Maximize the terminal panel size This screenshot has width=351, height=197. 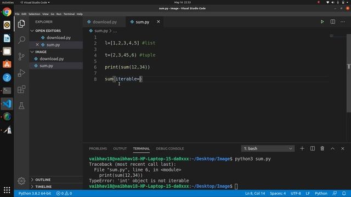332,148
